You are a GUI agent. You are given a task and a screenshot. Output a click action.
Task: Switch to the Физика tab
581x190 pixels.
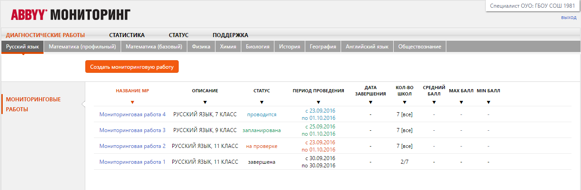click(201, 47)
